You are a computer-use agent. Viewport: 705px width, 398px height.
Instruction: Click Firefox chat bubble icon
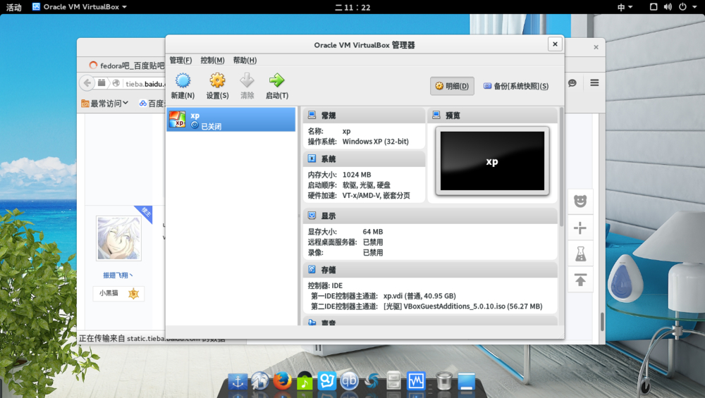pyautogui.click(x=572, y=83)
